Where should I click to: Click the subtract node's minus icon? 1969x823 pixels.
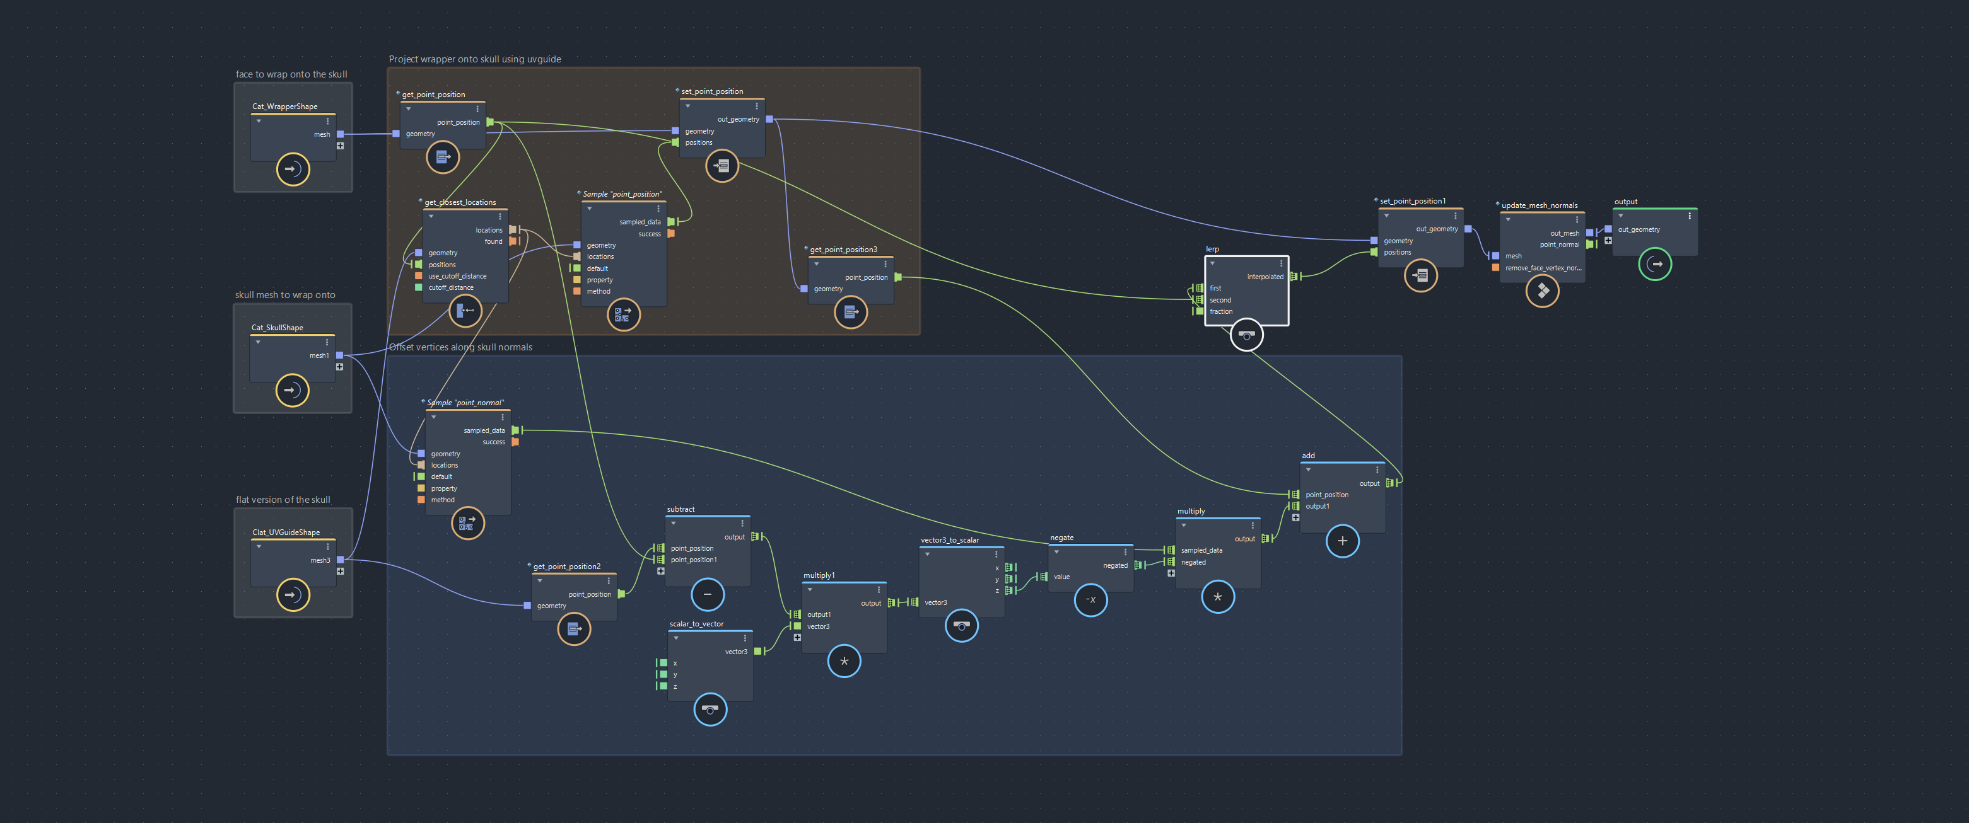[x=708, y=595]
